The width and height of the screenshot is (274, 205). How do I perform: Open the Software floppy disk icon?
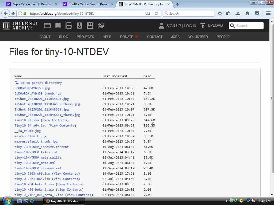90,26
